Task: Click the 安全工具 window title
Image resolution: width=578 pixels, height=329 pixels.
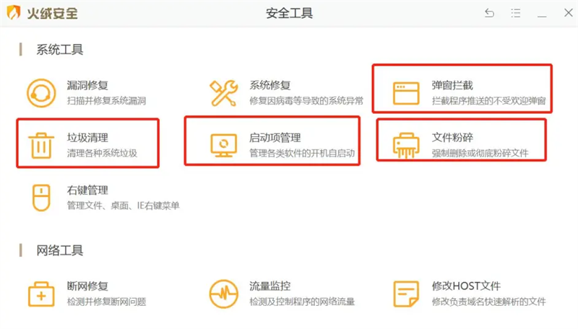Action: coord(290,13)
